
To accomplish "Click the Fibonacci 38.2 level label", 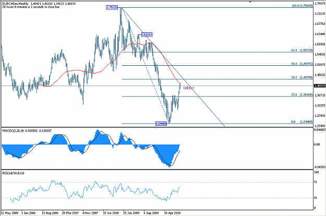I will pyautogui.click(x=302, y=77).
